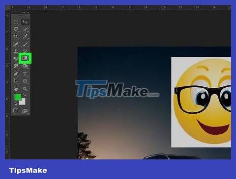Select the Crop tool
This screenshot has width=236, height=179.
[16, 36]
